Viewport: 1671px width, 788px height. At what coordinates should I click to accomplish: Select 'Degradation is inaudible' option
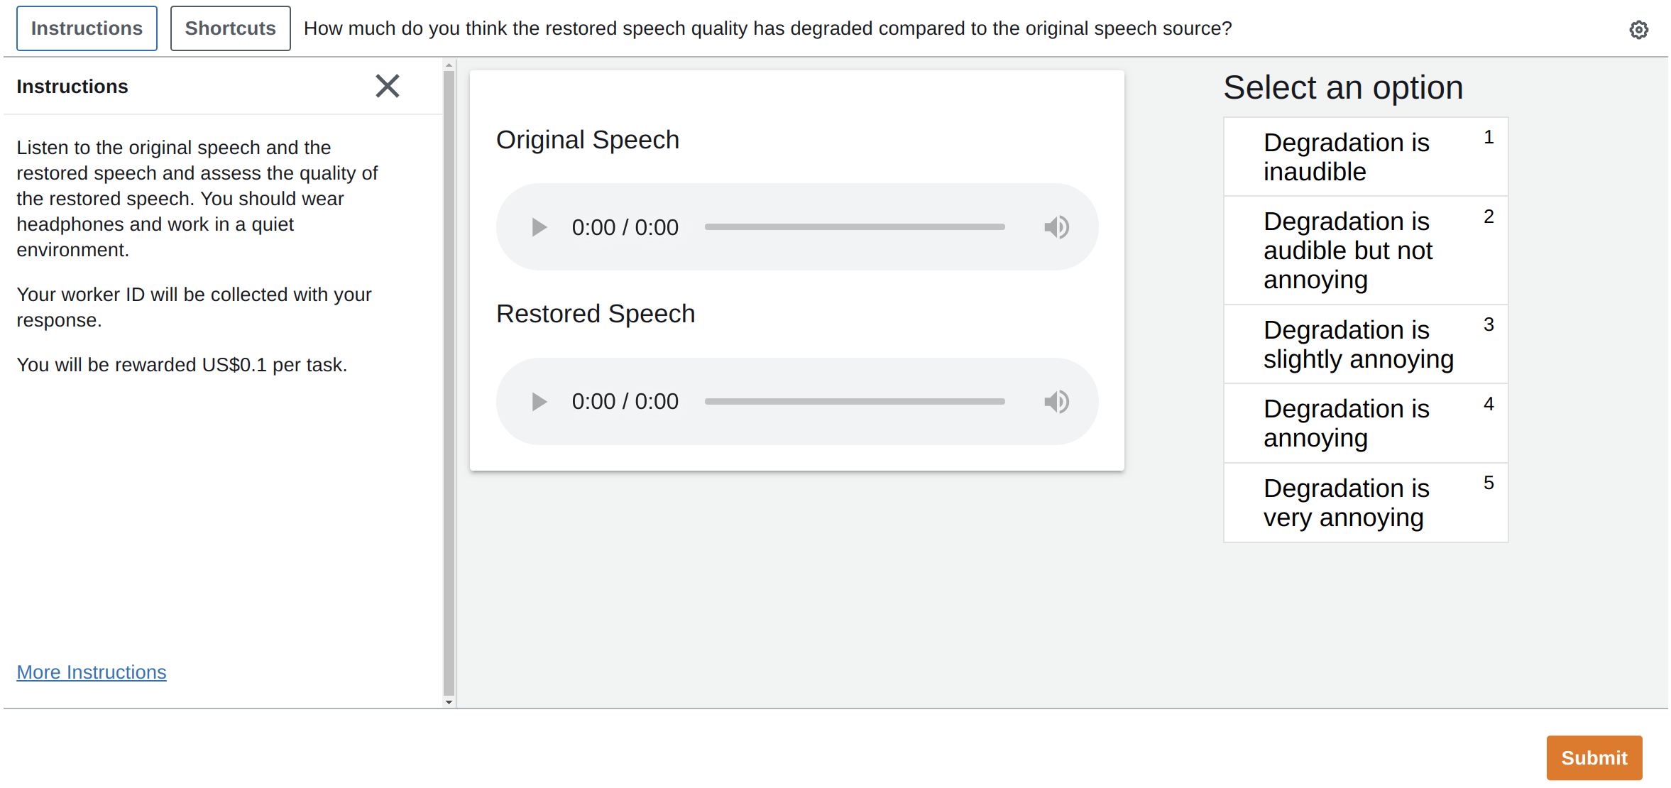pyautogui.click(x=1366, y=157)
